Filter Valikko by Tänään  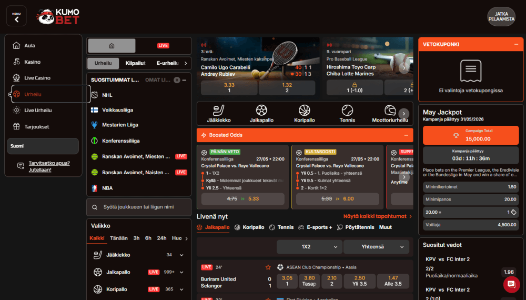119,238
